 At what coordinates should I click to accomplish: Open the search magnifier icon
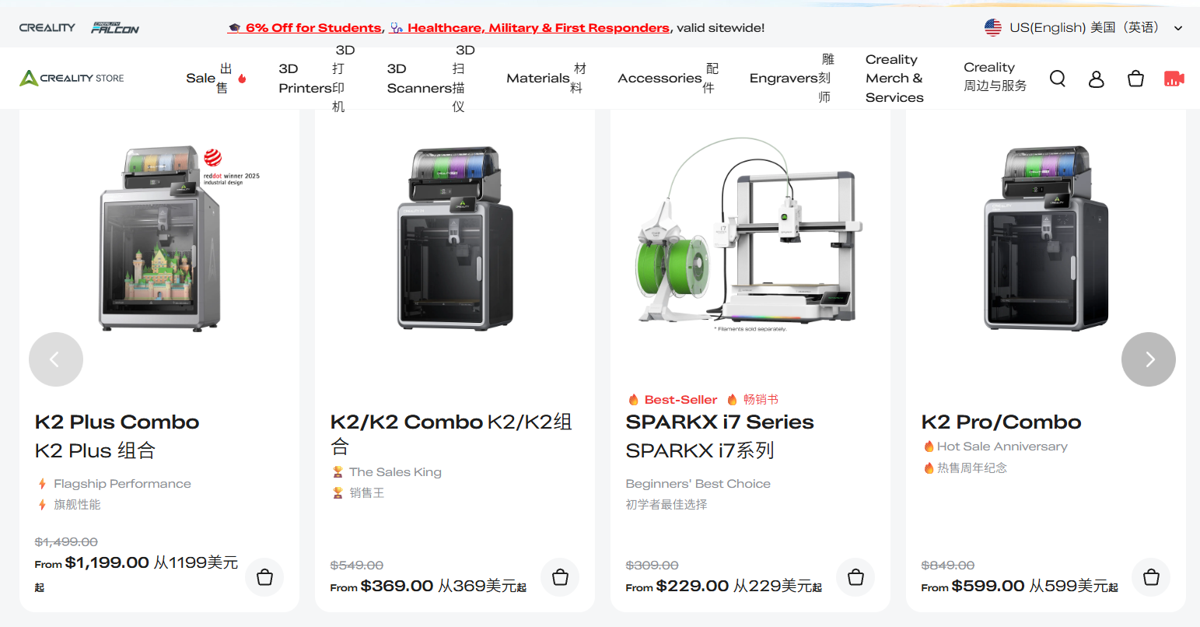(x=1058, y=79)
